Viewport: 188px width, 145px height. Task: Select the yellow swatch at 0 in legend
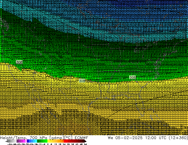pyautogui.click(x=49, y=141)
